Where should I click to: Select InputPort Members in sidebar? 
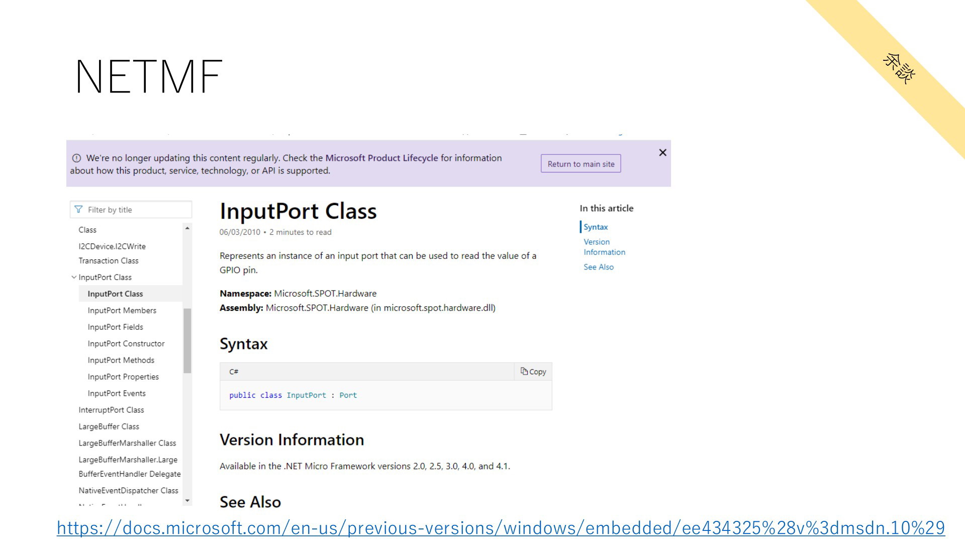pyautogui.click(x=122, y=310)
